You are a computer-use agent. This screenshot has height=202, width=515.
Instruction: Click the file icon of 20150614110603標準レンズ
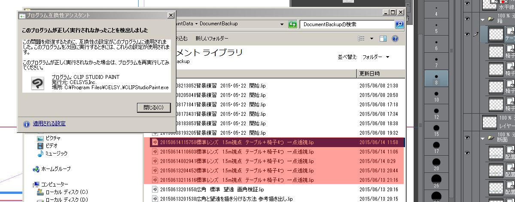[x=155, y=152]
